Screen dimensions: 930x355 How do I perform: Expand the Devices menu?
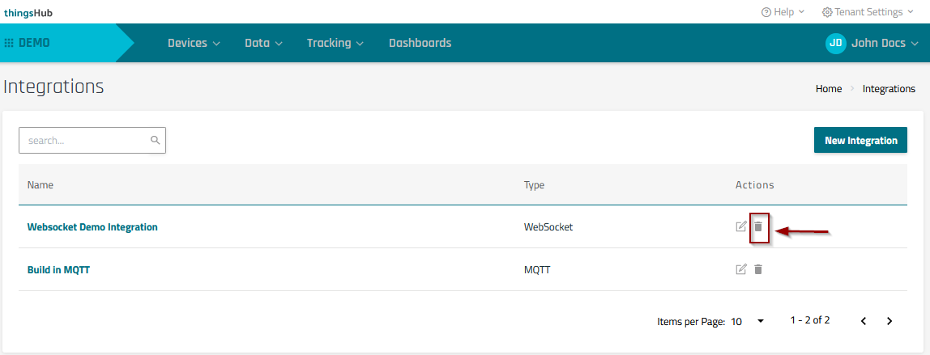(194, 44)
